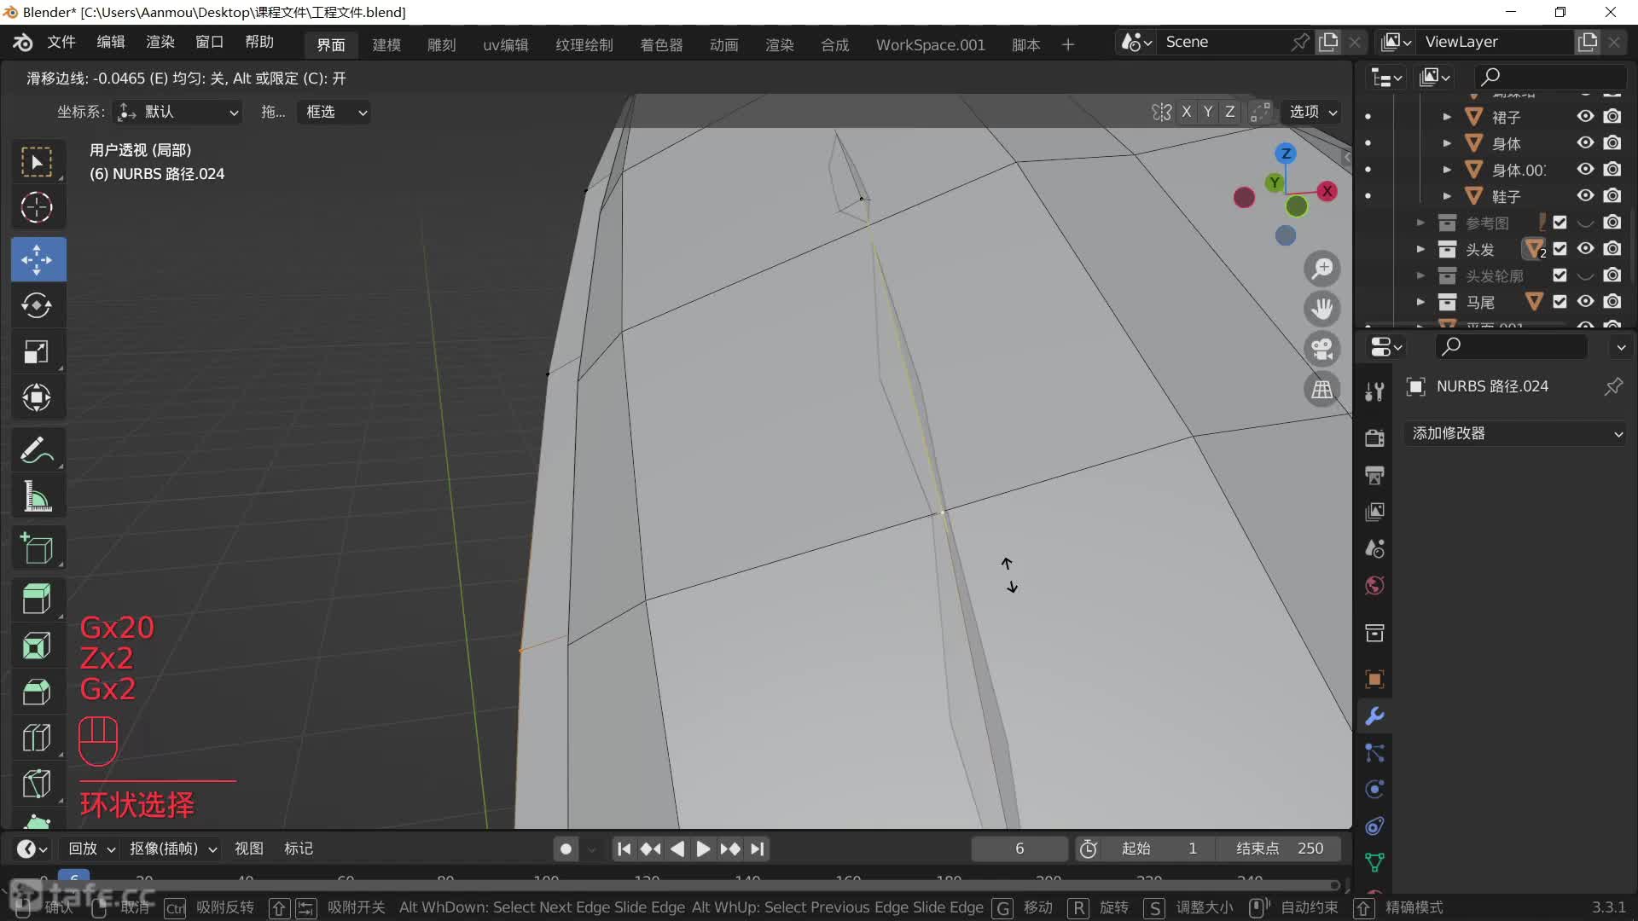
Task: Activate the Rotate tool
Action: pos(37,305)
